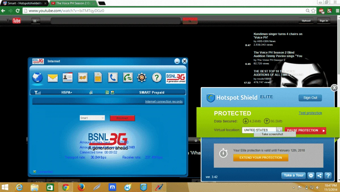Open the USSD star-hash icon

pyautogui.click(x=83, y=78)
